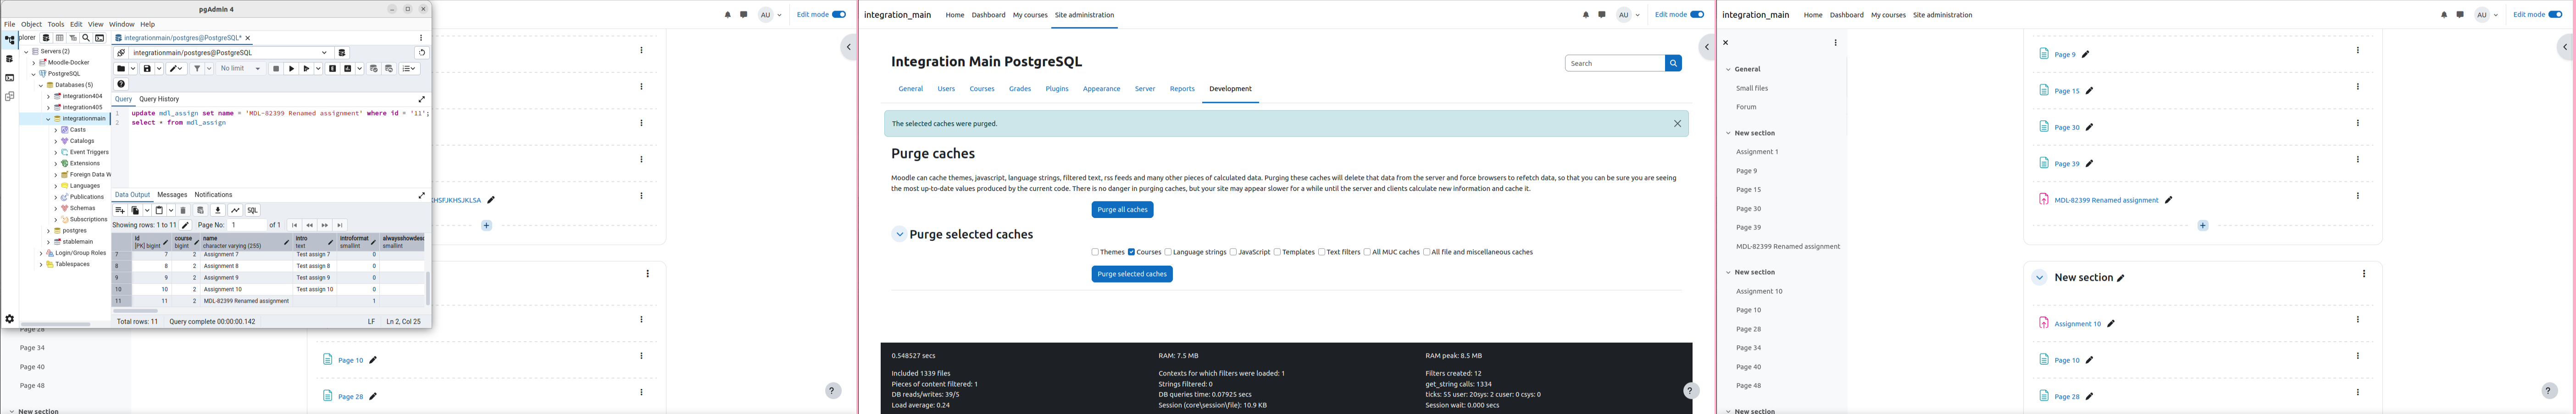Click the connection status icon left of connection dropdown
The image size is (2576, 414).
[x=121, y=53]
